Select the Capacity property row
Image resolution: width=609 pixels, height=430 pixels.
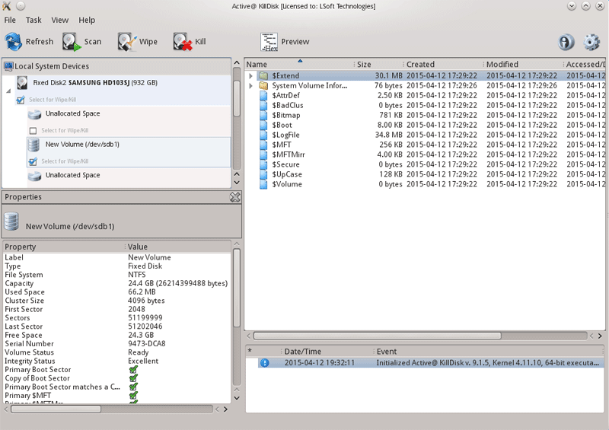pos(117,284)
